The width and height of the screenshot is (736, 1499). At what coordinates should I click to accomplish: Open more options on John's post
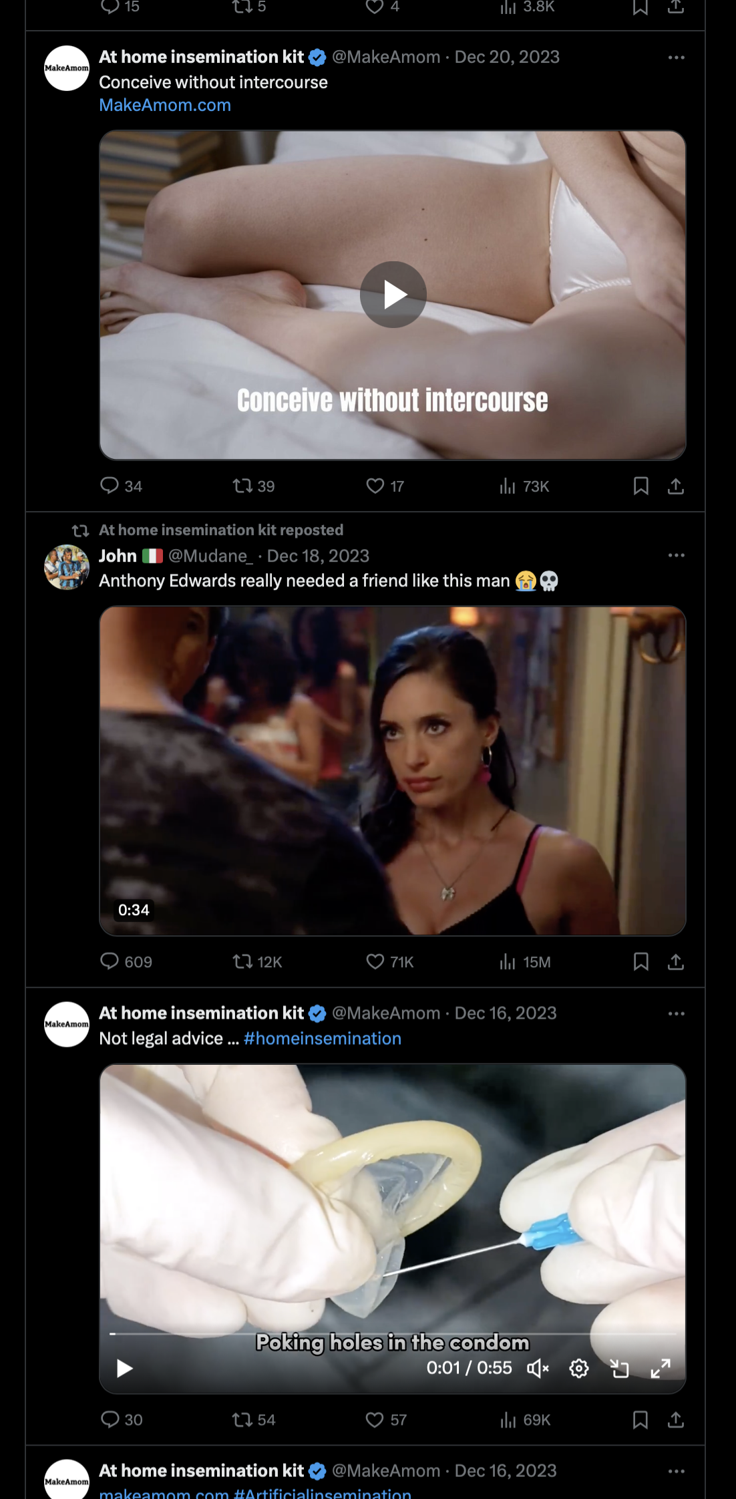coord(676,556)
